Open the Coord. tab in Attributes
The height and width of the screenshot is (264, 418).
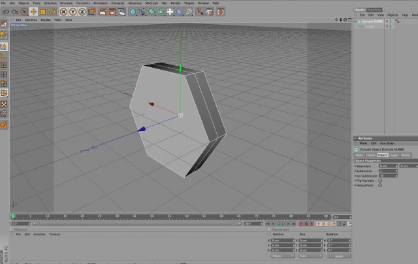(x=370, y=155)
